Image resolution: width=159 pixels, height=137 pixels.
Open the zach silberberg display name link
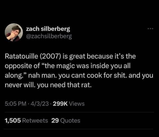tap(48, 29)
